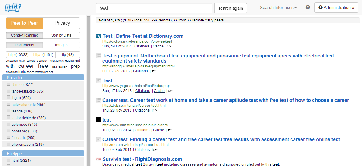Switch to the Privacy tab

[62, 23]
